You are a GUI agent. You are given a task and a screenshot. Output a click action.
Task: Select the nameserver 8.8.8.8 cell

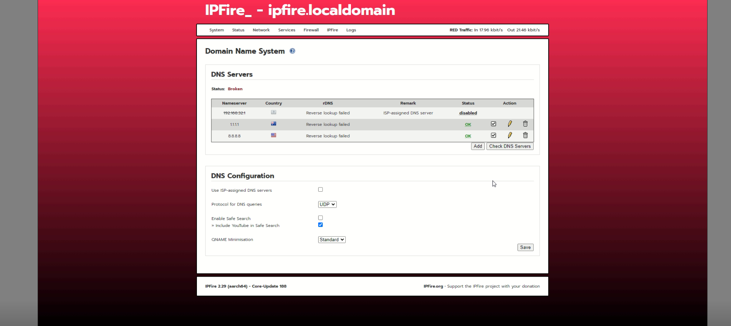pos(235,136)
